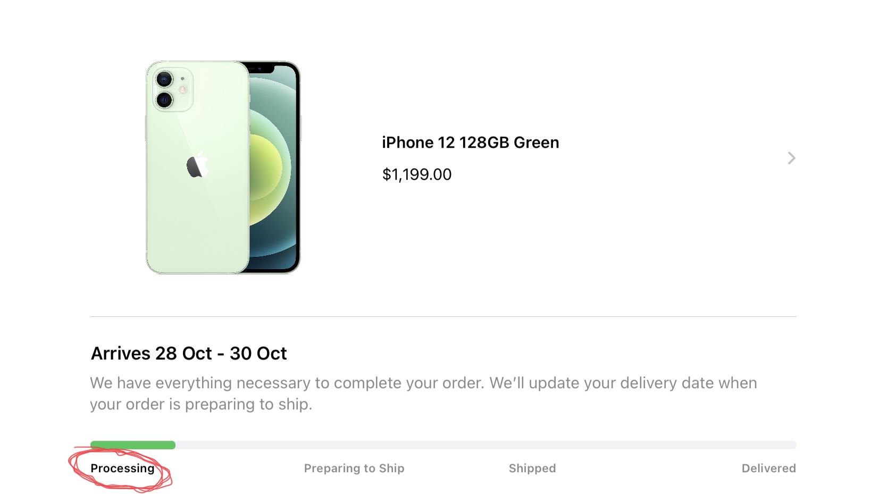Click the lower camera lens on iPhone

pos(164,99)
